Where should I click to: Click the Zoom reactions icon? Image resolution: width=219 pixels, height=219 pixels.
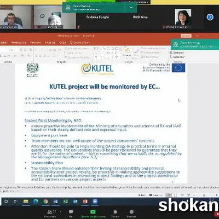131,214
